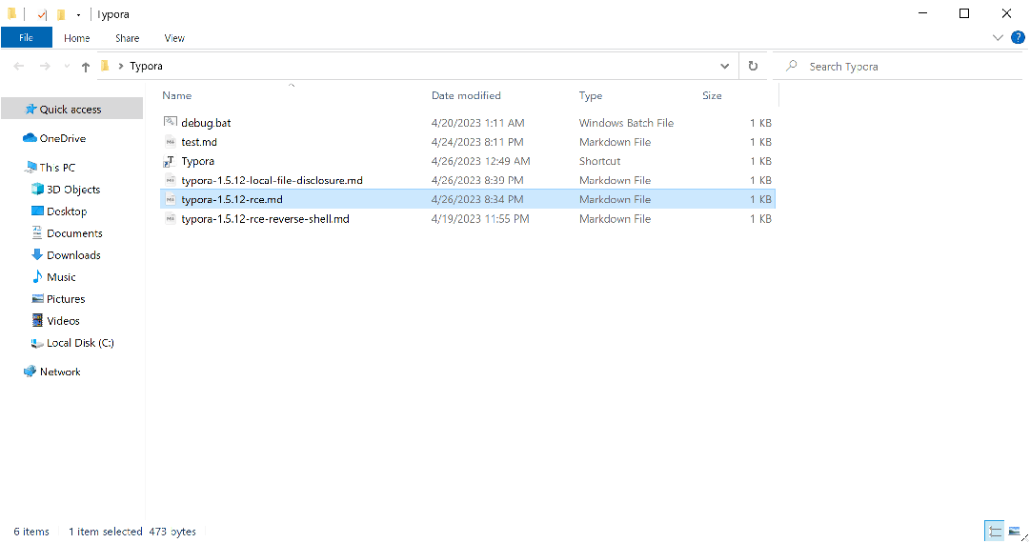Click the breadcrumb chevron before Typora
1030x543 pixels.
tap(121, 66)
